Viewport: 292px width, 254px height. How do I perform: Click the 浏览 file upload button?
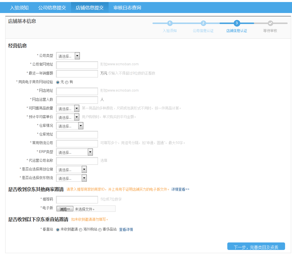pyautogui.click(x=65, y=209)
